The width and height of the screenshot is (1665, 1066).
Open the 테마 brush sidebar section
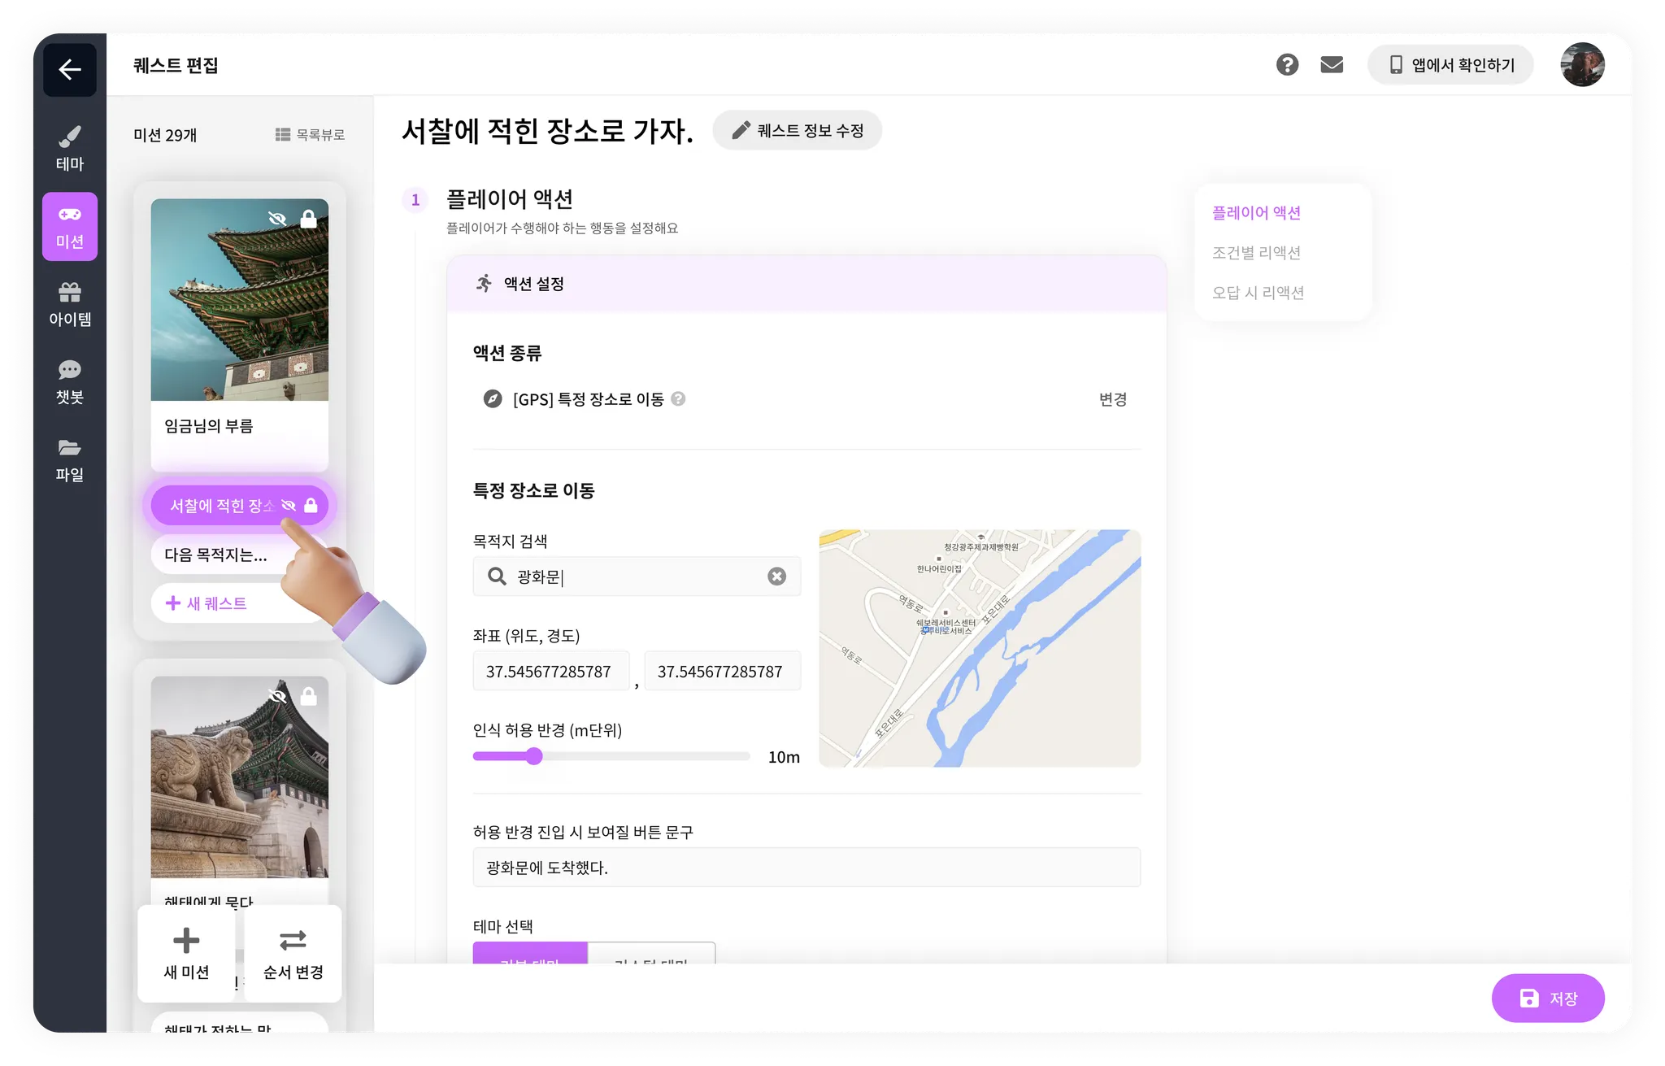[70, 148]
